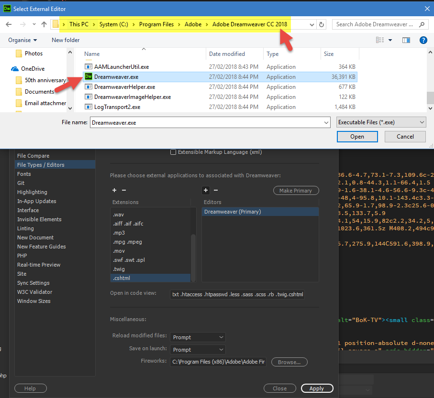The image size is (434, 398).
Task: Click the plus icon above Extensions list
Action: (x=113, y=190)
